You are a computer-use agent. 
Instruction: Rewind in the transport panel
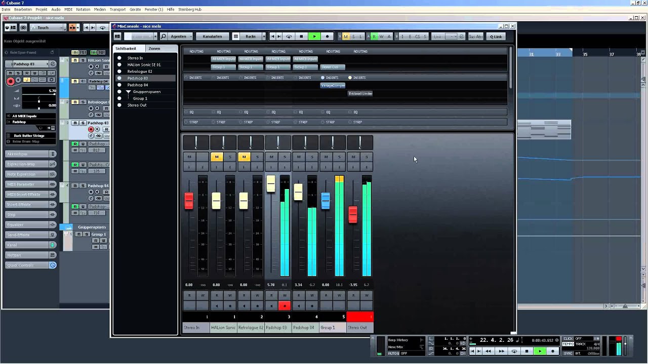pos(488,351)
